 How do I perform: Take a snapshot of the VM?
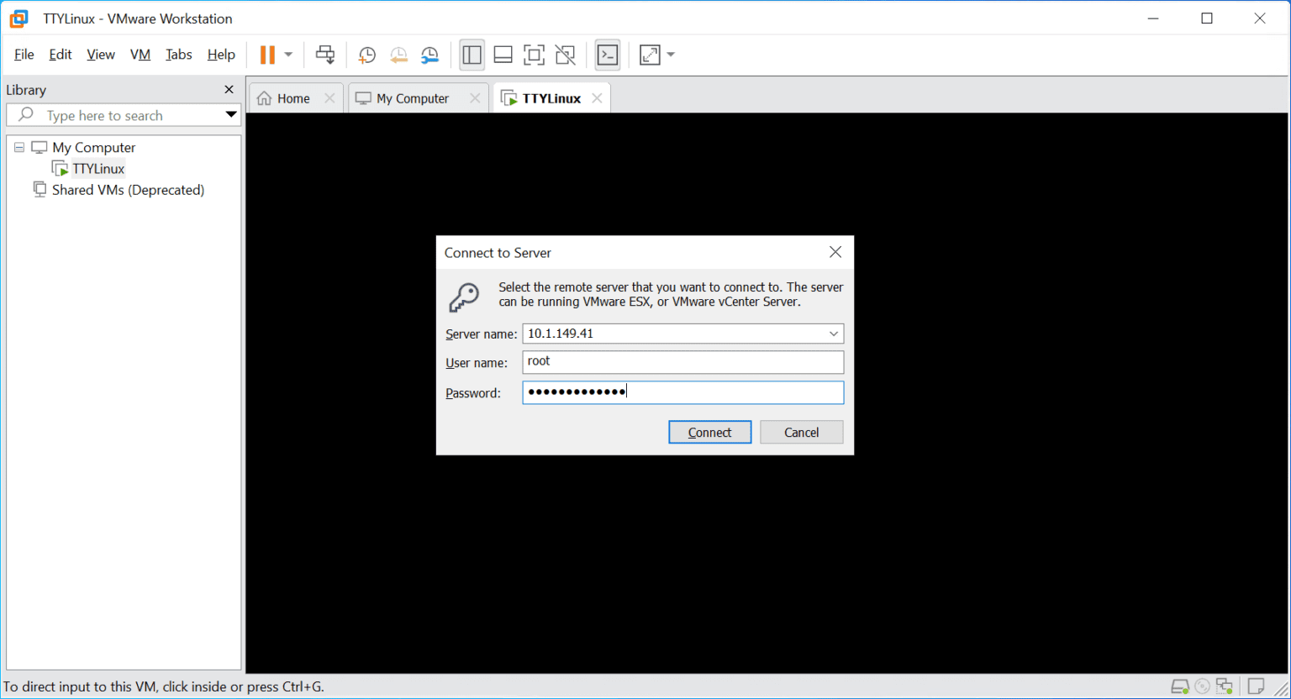366,55
